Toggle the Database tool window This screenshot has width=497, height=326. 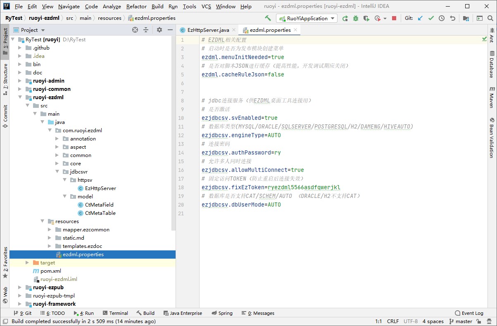point(492,64)
